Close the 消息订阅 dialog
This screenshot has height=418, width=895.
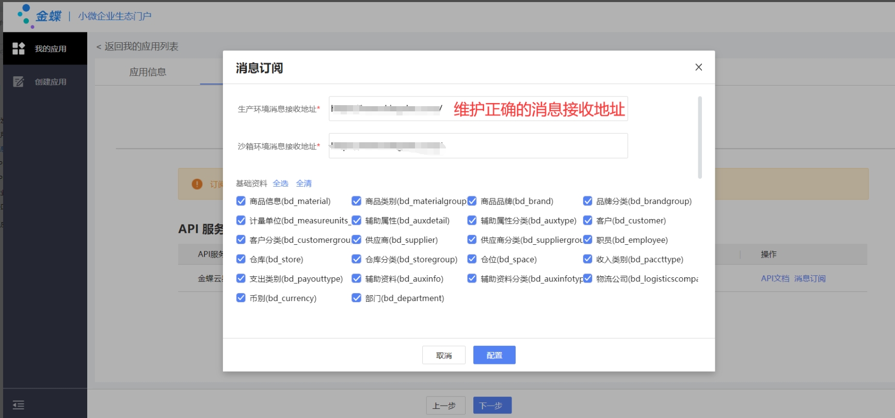(698, 67)
